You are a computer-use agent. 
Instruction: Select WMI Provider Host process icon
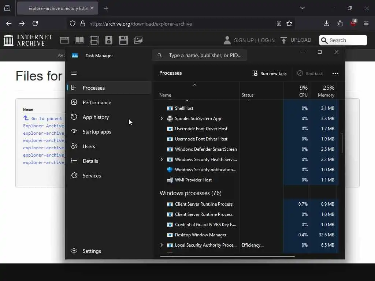pos(170,180)
